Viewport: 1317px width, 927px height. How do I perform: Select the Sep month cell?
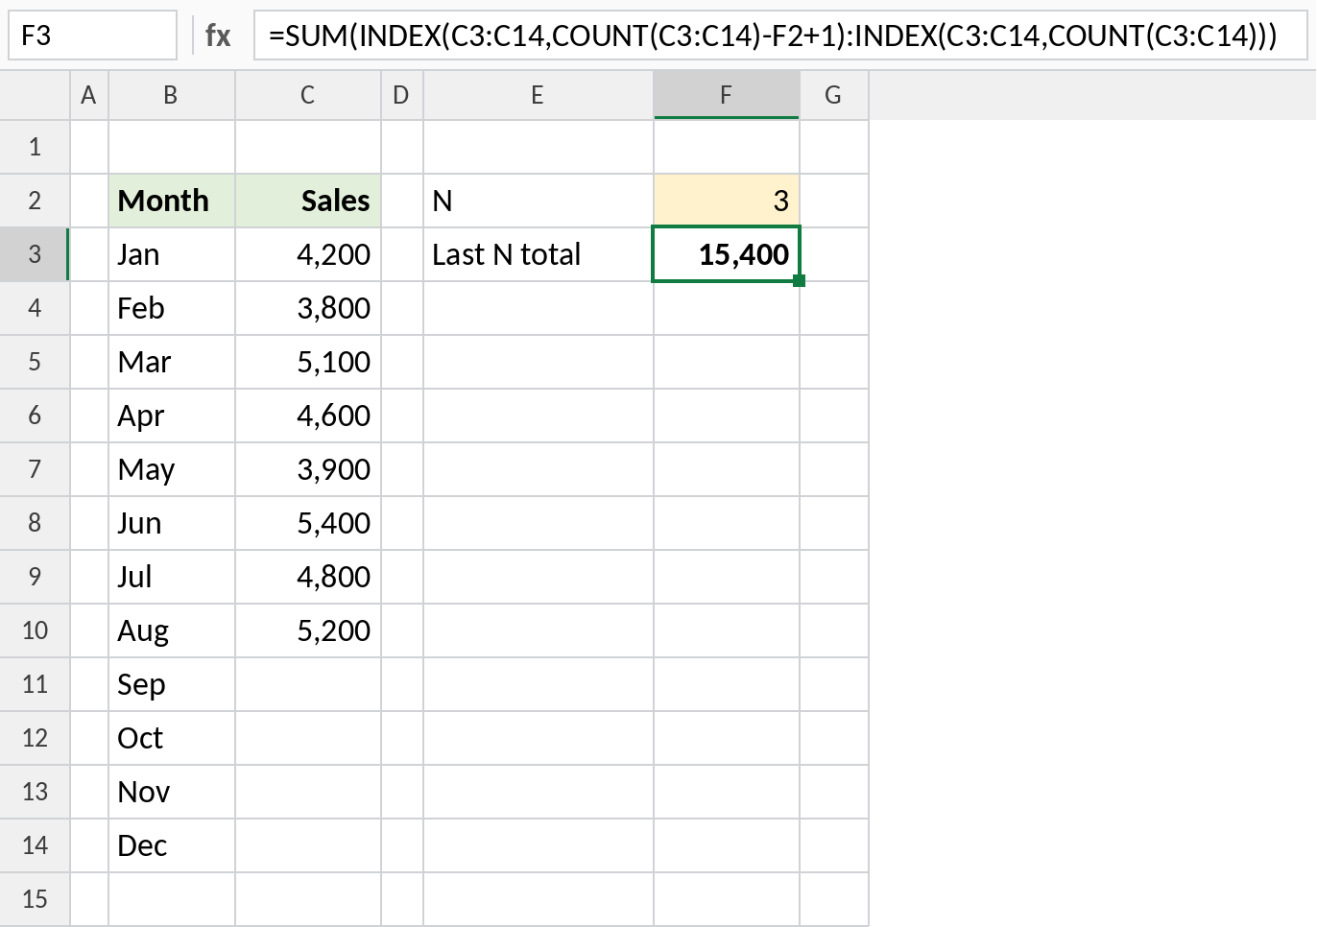tap(172, 684)
